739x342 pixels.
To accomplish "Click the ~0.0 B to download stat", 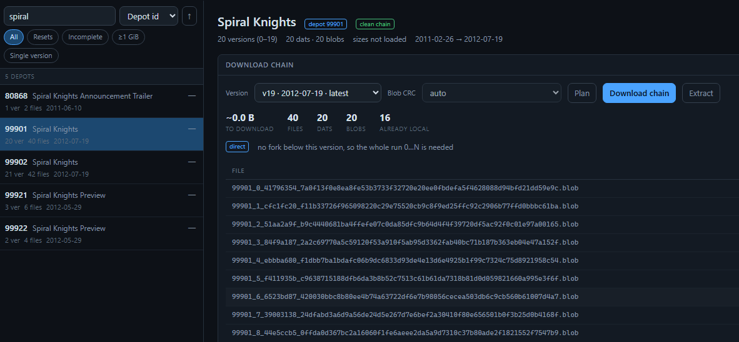I will pos(249,123).
